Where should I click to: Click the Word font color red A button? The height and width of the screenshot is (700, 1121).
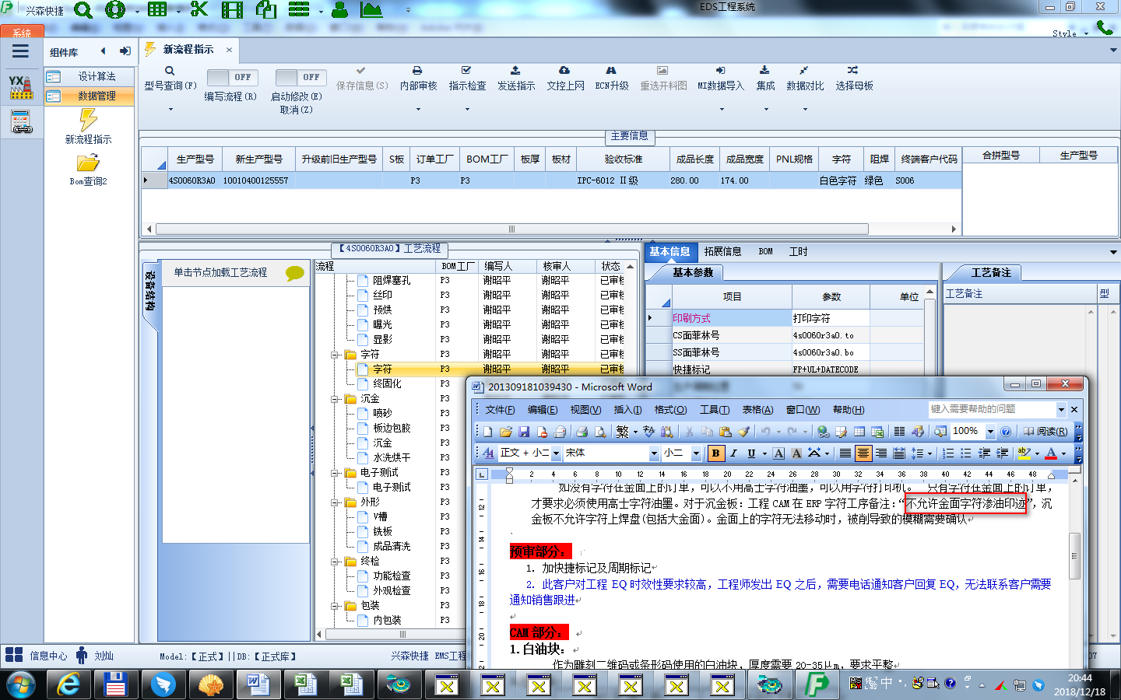pos(1051,453)
